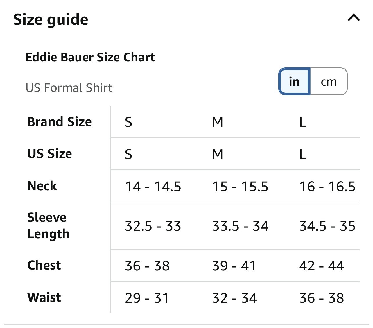Viewport: 373px width, 328px height.
Task: Click the Brand Size row header
Action: (x=59, y=121)
